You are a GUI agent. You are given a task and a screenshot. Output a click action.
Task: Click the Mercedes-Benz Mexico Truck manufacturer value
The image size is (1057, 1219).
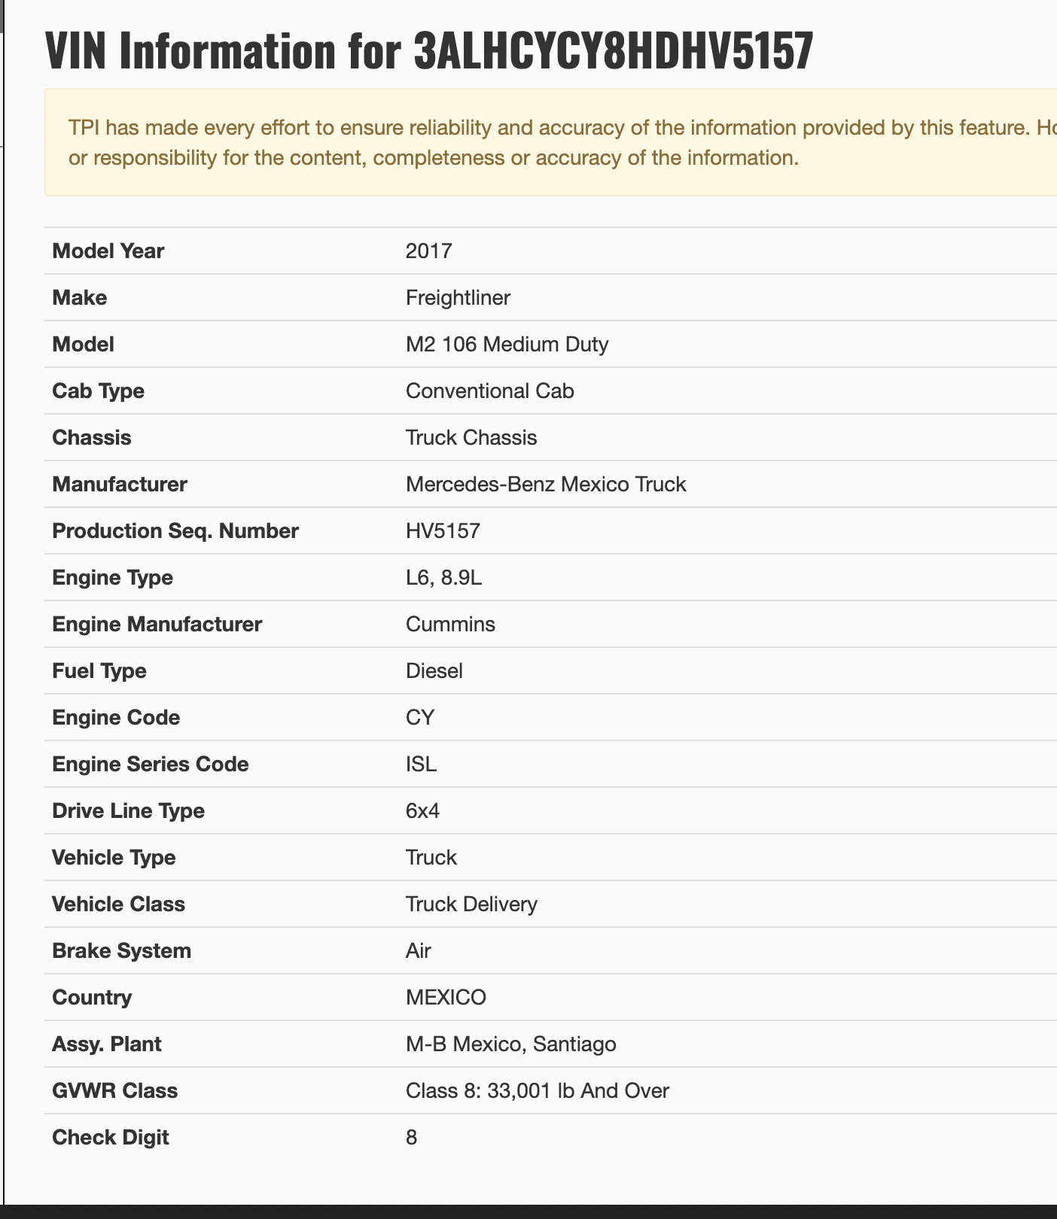point(546,484)
